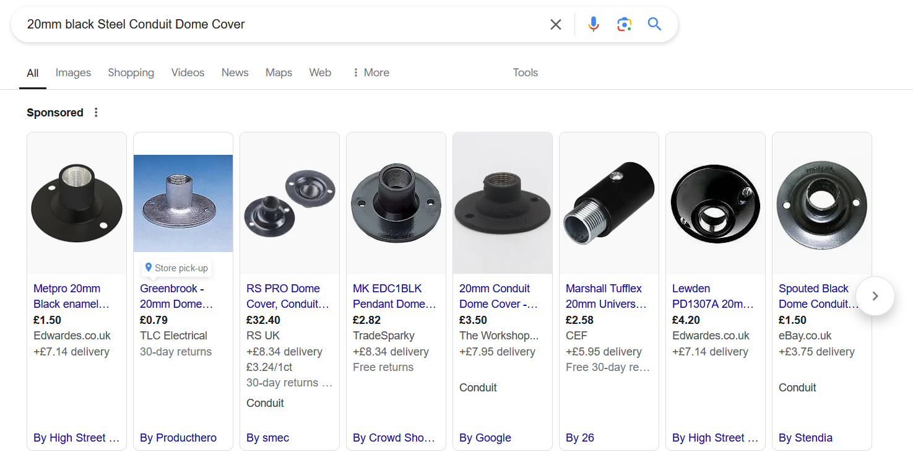Click the blue search magnifier icon
913x462 pixels.
(x=654, y=25)
